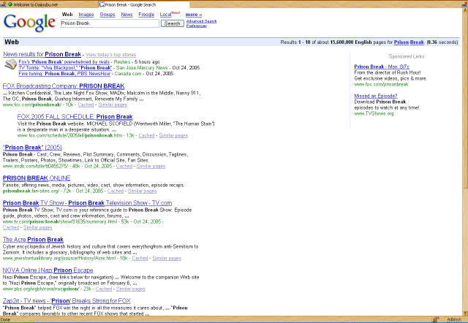This screenshot has width=468, height=323.
Task: Click the Google logo
Action: click(x=29, y=23)
